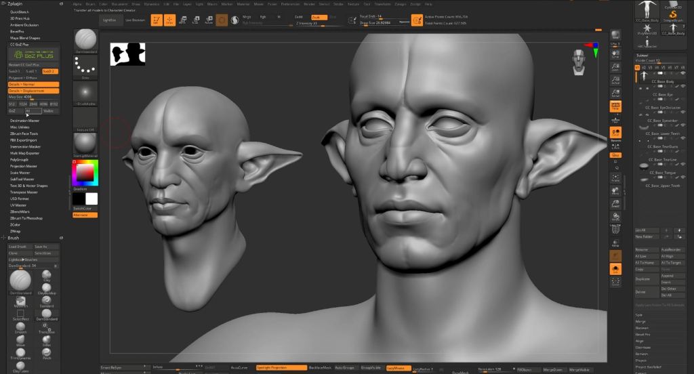
Task: Open the Alpha menu
Action: [x=77, y=4]
